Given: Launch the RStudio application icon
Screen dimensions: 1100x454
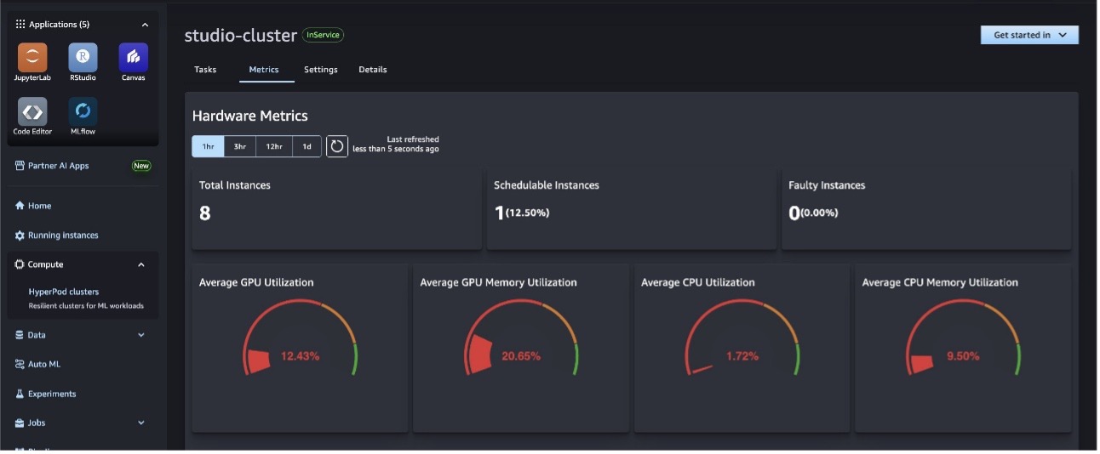Looking at the screenshot, I should click(83, 58).
